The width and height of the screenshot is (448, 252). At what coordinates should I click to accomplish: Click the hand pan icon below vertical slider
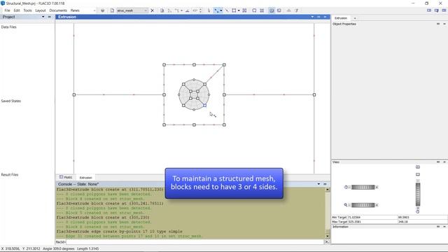click(417, 211)
